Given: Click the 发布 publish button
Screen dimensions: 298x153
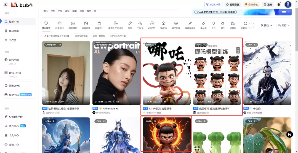Looking at the screenshot, I should click(268, 5).
